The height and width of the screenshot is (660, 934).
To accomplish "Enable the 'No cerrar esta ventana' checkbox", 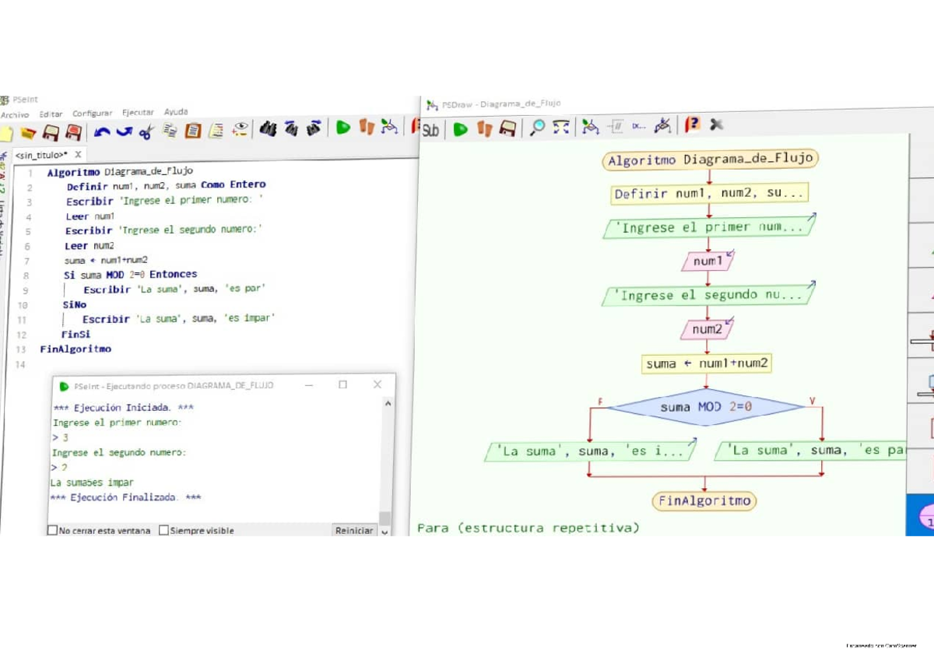I will coord(51,530).
